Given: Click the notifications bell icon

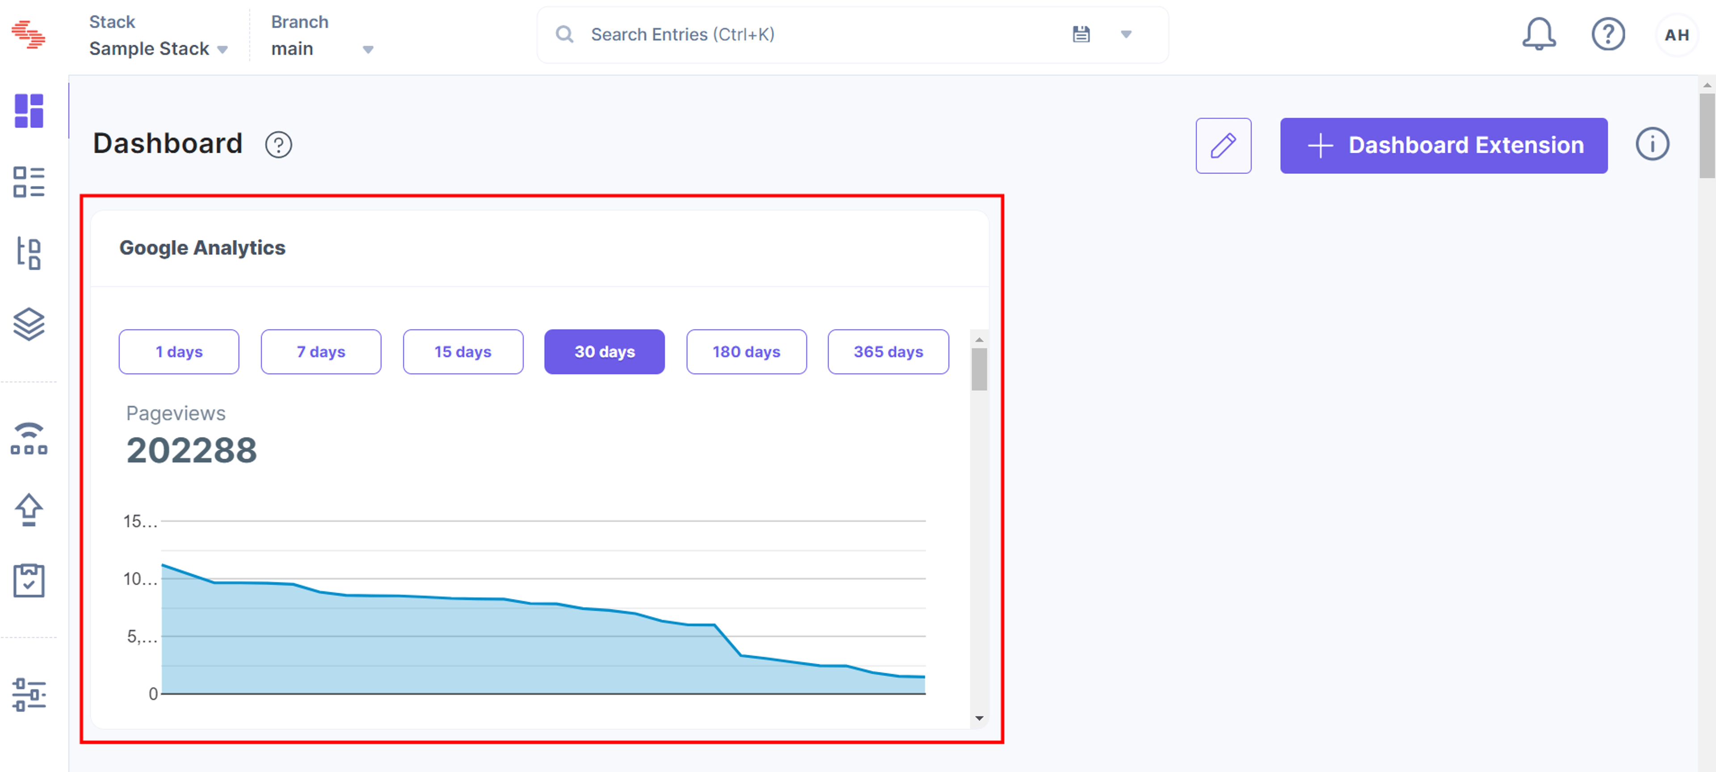Looking at the screenshot, I should (1539, 34).
